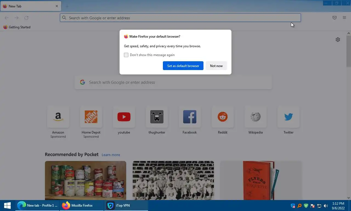The image size is (351, 211).
Task: Click the orange magnifier tray icon
Action: 299,206
